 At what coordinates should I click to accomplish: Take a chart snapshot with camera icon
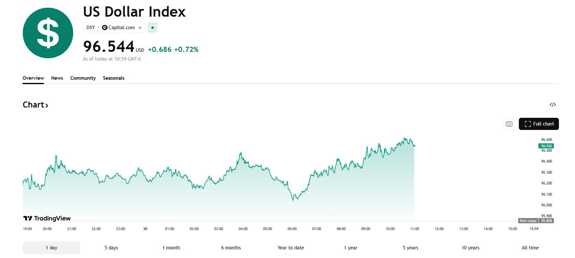(x=509, y=124)
